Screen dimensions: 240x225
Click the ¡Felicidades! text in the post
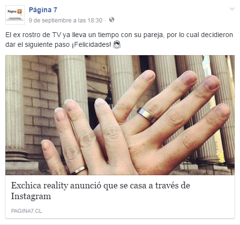pyautogui.click(x=92, y=44)
